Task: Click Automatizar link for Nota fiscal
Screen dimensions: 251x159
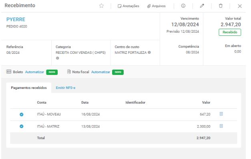Action: [x=100, y=72]
